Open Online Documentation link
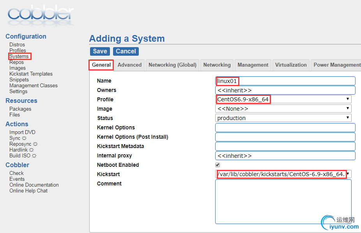The height and width of the screenshot is (233, 361). pyautogui.click(x=34, y=185)
